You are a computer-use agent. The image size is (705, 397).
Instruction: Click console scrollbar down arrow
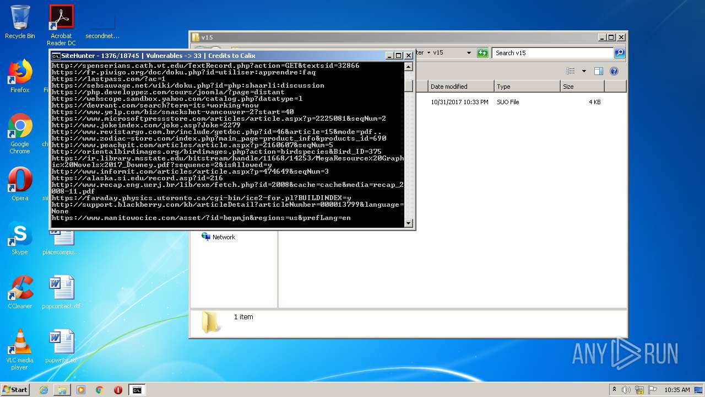point(408,223)
